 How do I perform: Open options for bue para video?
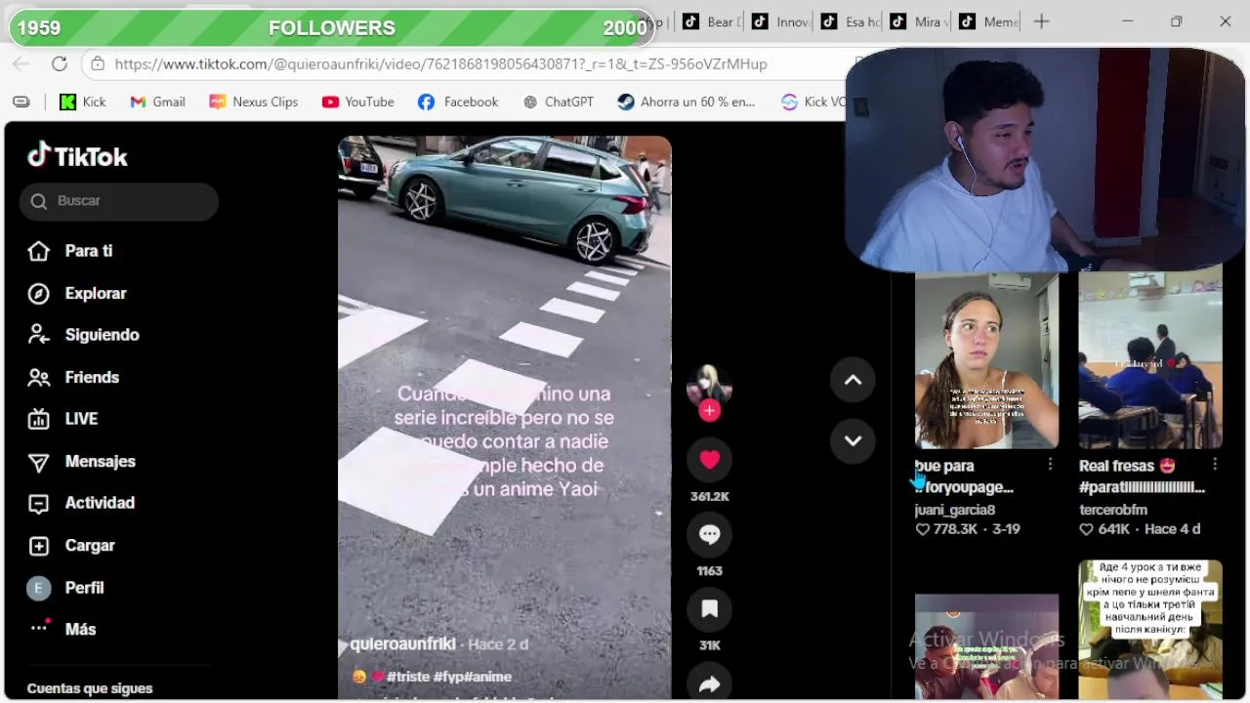[1050, 466]
